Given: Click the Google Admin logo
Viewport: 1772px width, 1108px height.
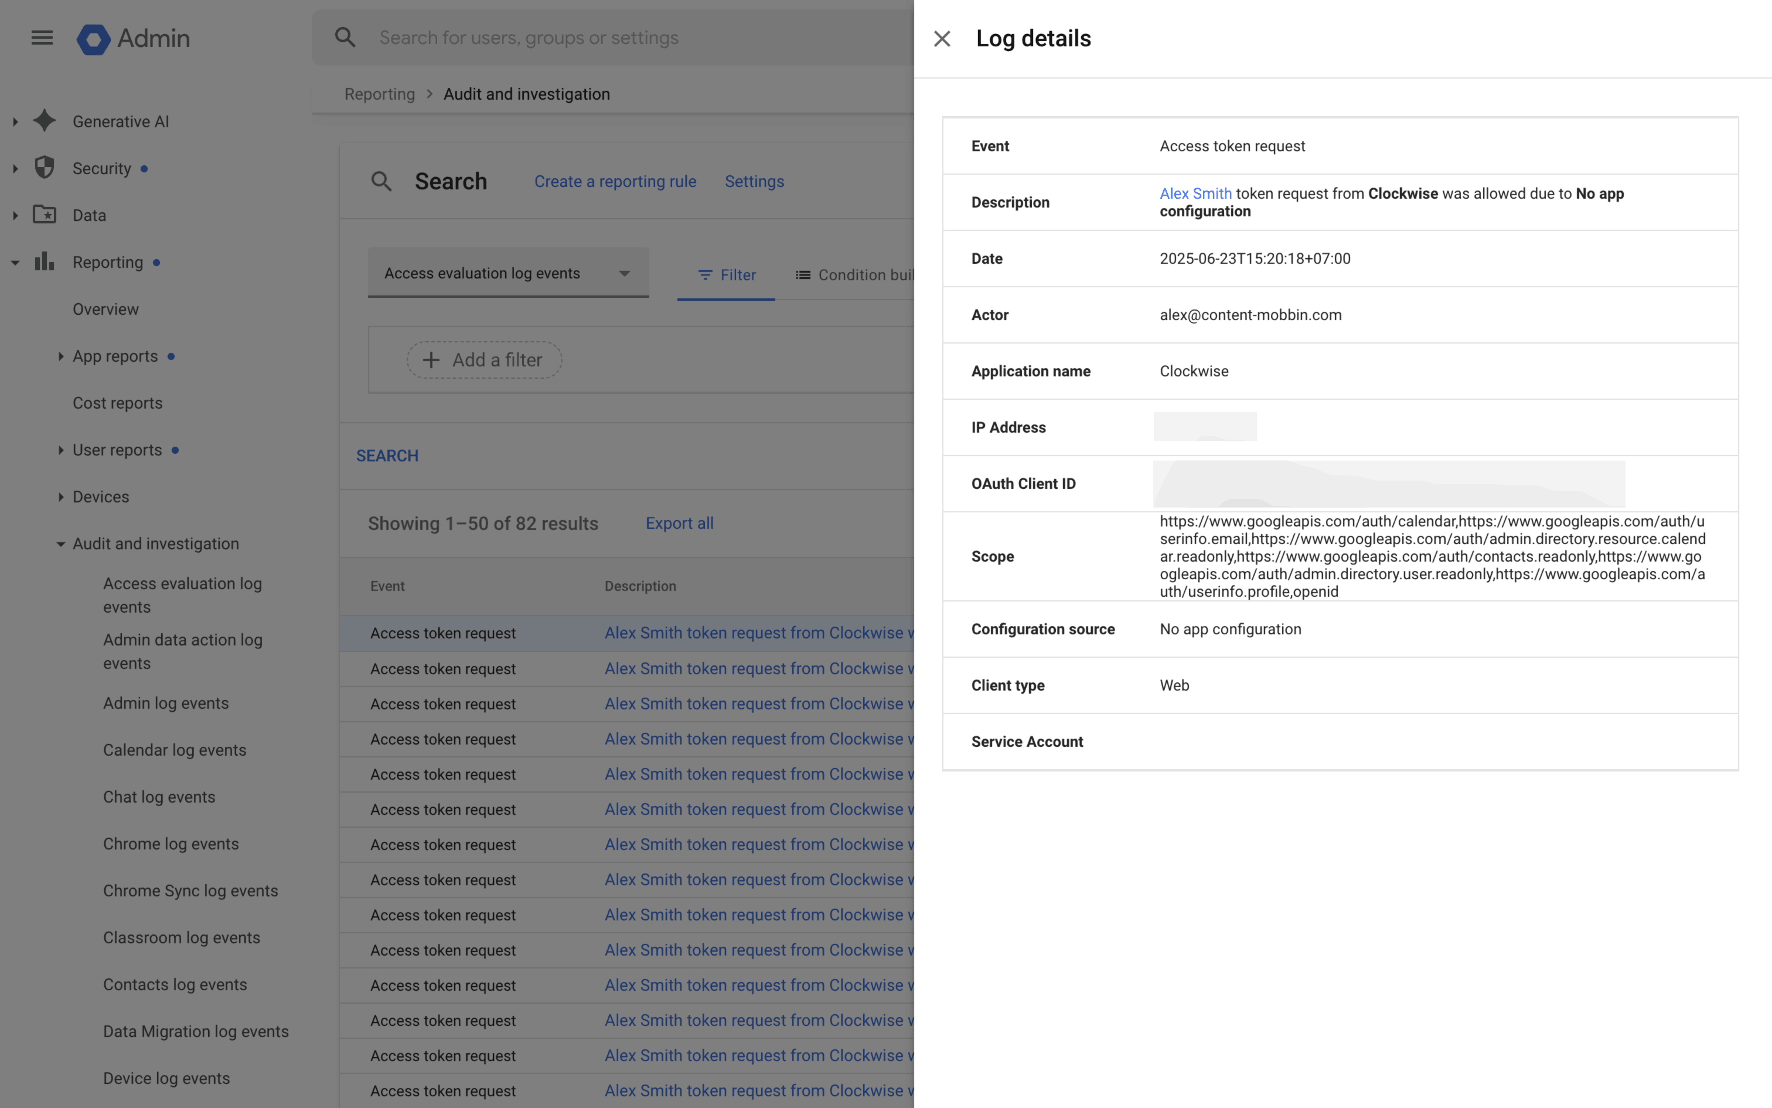Looking at the screenshot, I should pyautogui.click(x=94, y=39).
